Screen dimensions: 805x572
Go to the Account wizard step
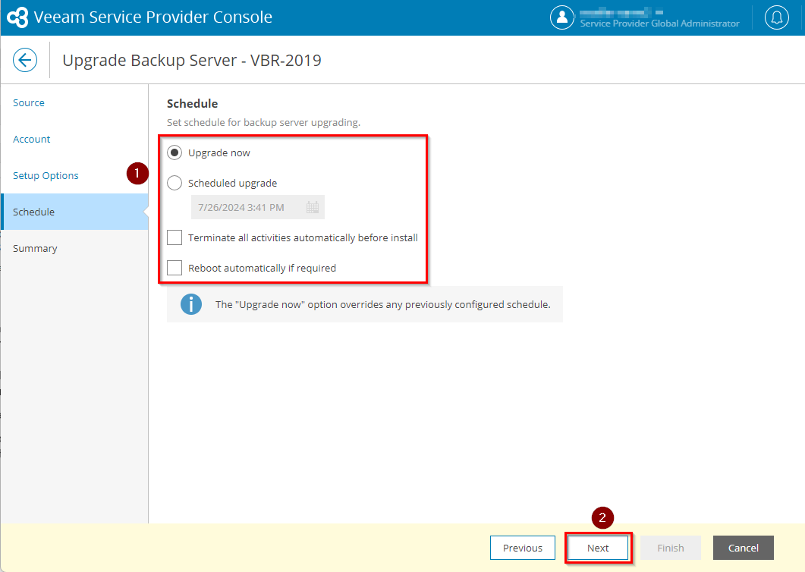tap(31, 139)
